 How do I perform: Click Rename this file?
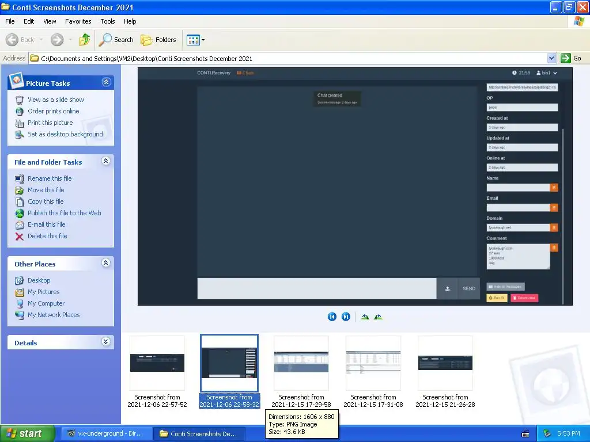click(50, 178)
